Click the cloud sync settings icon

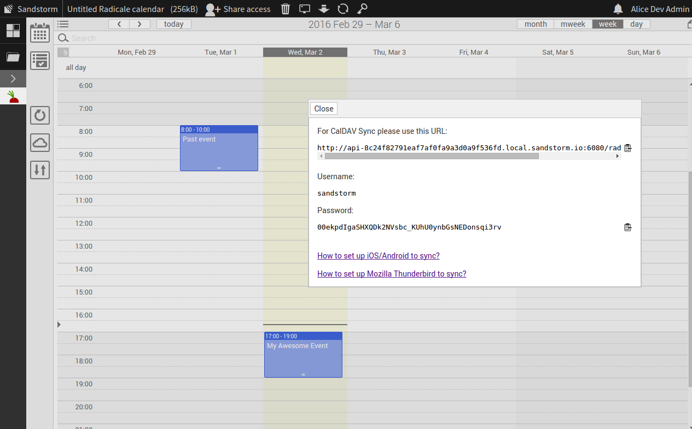click(x=40, y=143)
